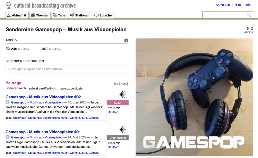Open the Tags tab
Viewport: 258px width, 158px height.
[59, 15]
